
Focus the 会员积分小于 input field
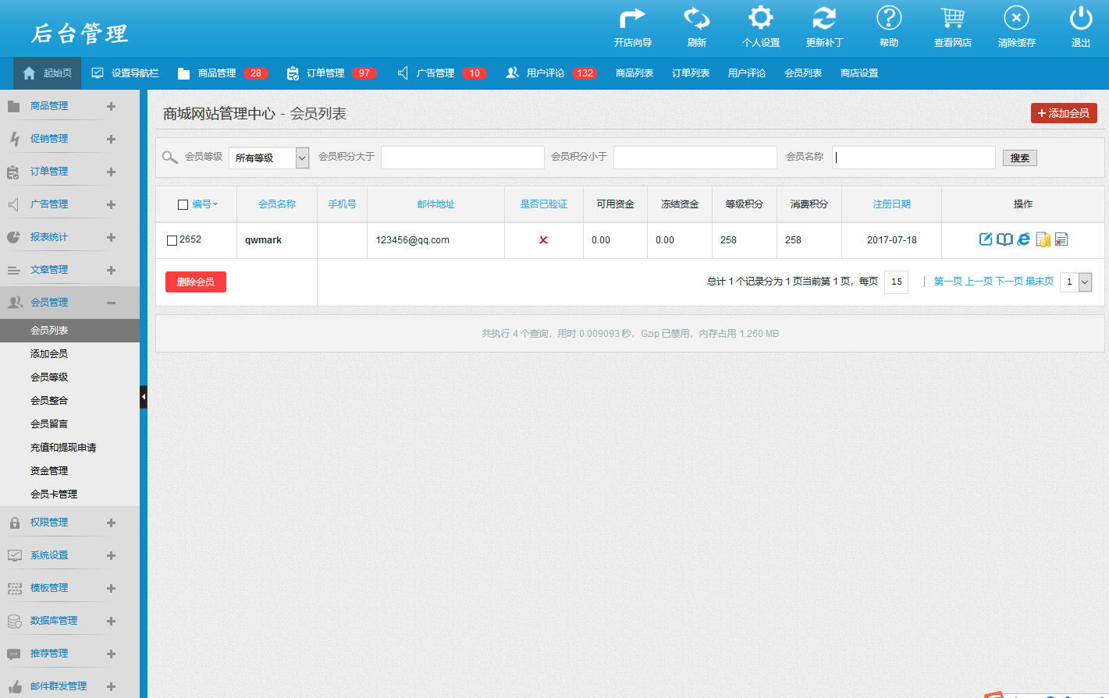coord(695,158)
